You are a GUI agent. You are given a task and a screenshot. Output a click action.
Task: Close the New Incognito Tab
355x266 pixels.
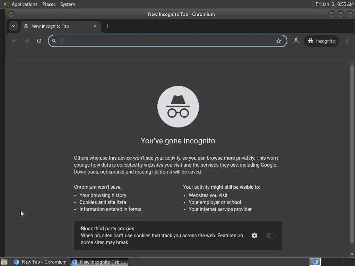(95, 26)
